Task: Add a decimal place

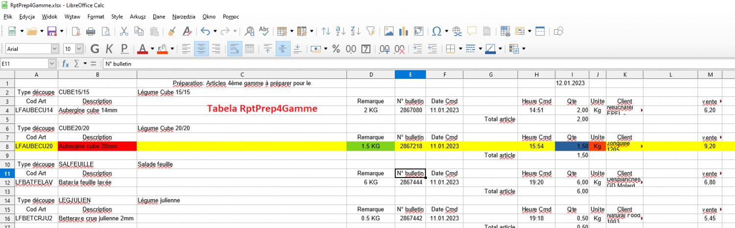Action: click(x=385, y=49)
